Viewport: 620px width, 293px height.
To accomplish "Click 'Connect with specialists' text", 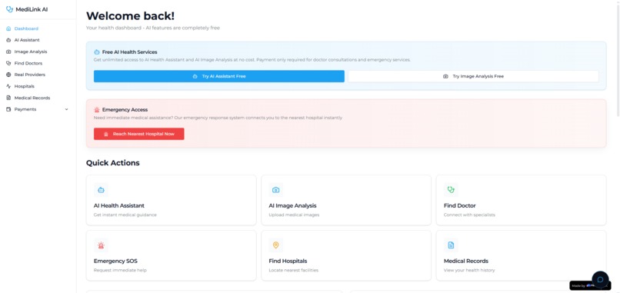I will click(469, 215).
